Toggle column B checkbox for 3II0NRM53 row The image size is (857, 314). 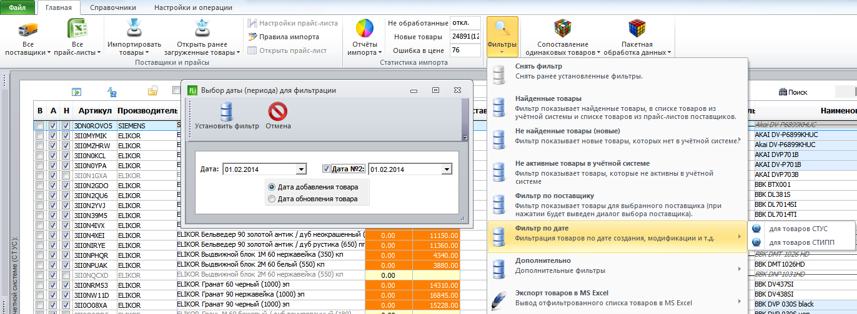point(40,285)
